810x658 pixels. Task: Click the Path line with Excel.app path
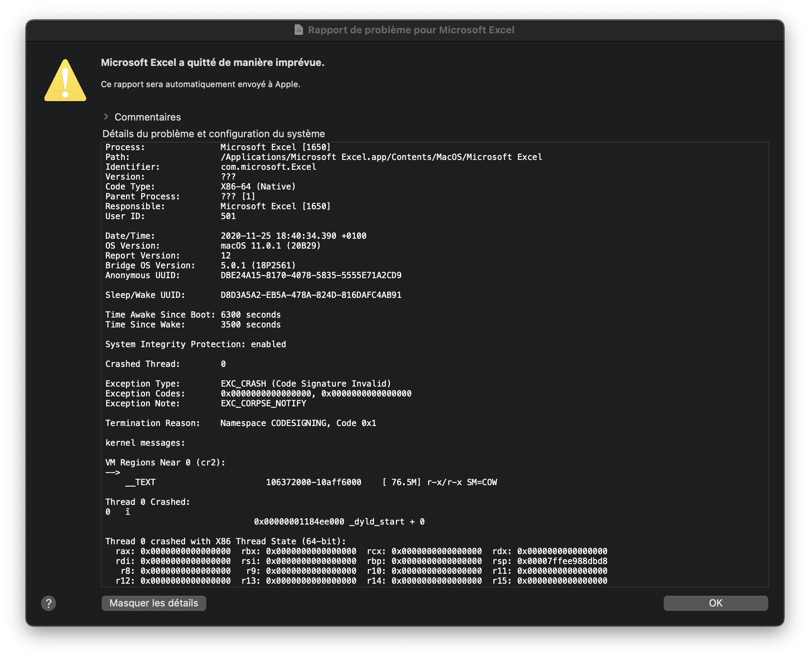tap(381, 157)
